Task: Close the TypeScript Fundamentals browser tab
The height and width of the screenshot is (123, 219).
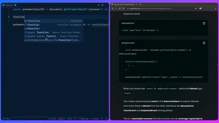Action: tap(136, 4)
